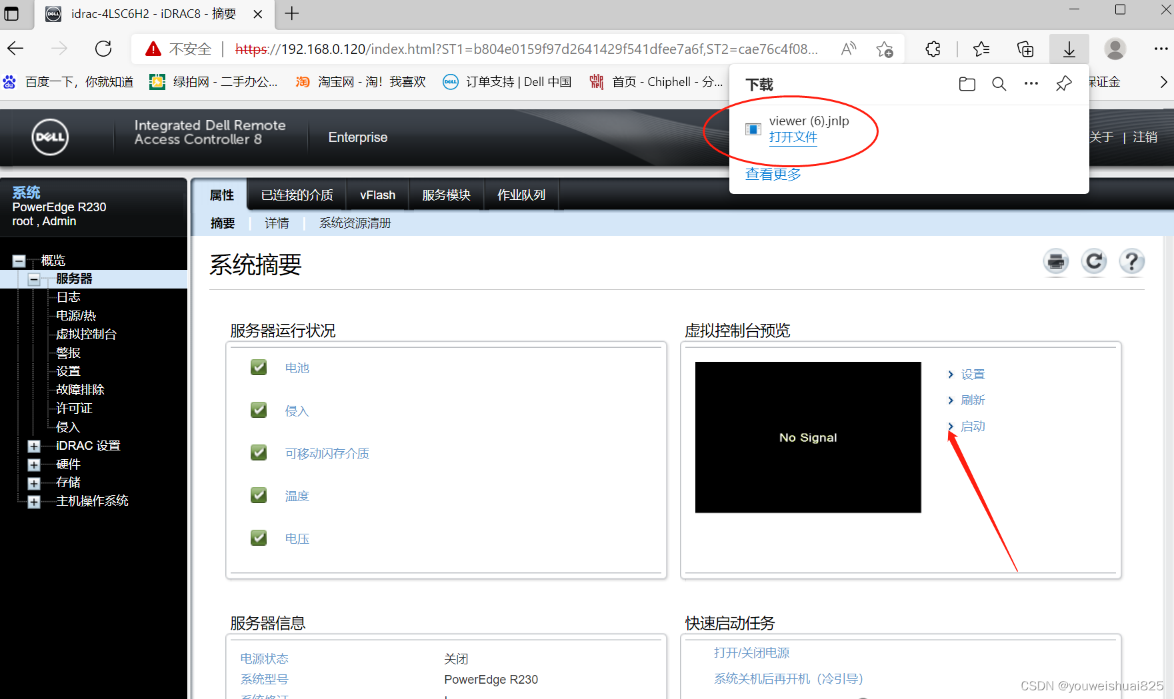
Task: Open 温度 health link
Action: click(297, 496)
